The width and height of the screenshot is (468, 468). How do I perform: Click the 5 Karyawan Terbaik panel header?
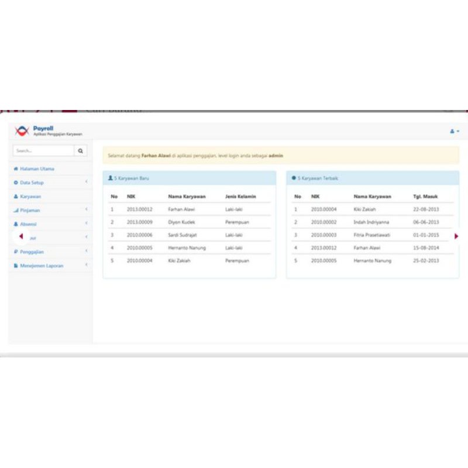316,178
